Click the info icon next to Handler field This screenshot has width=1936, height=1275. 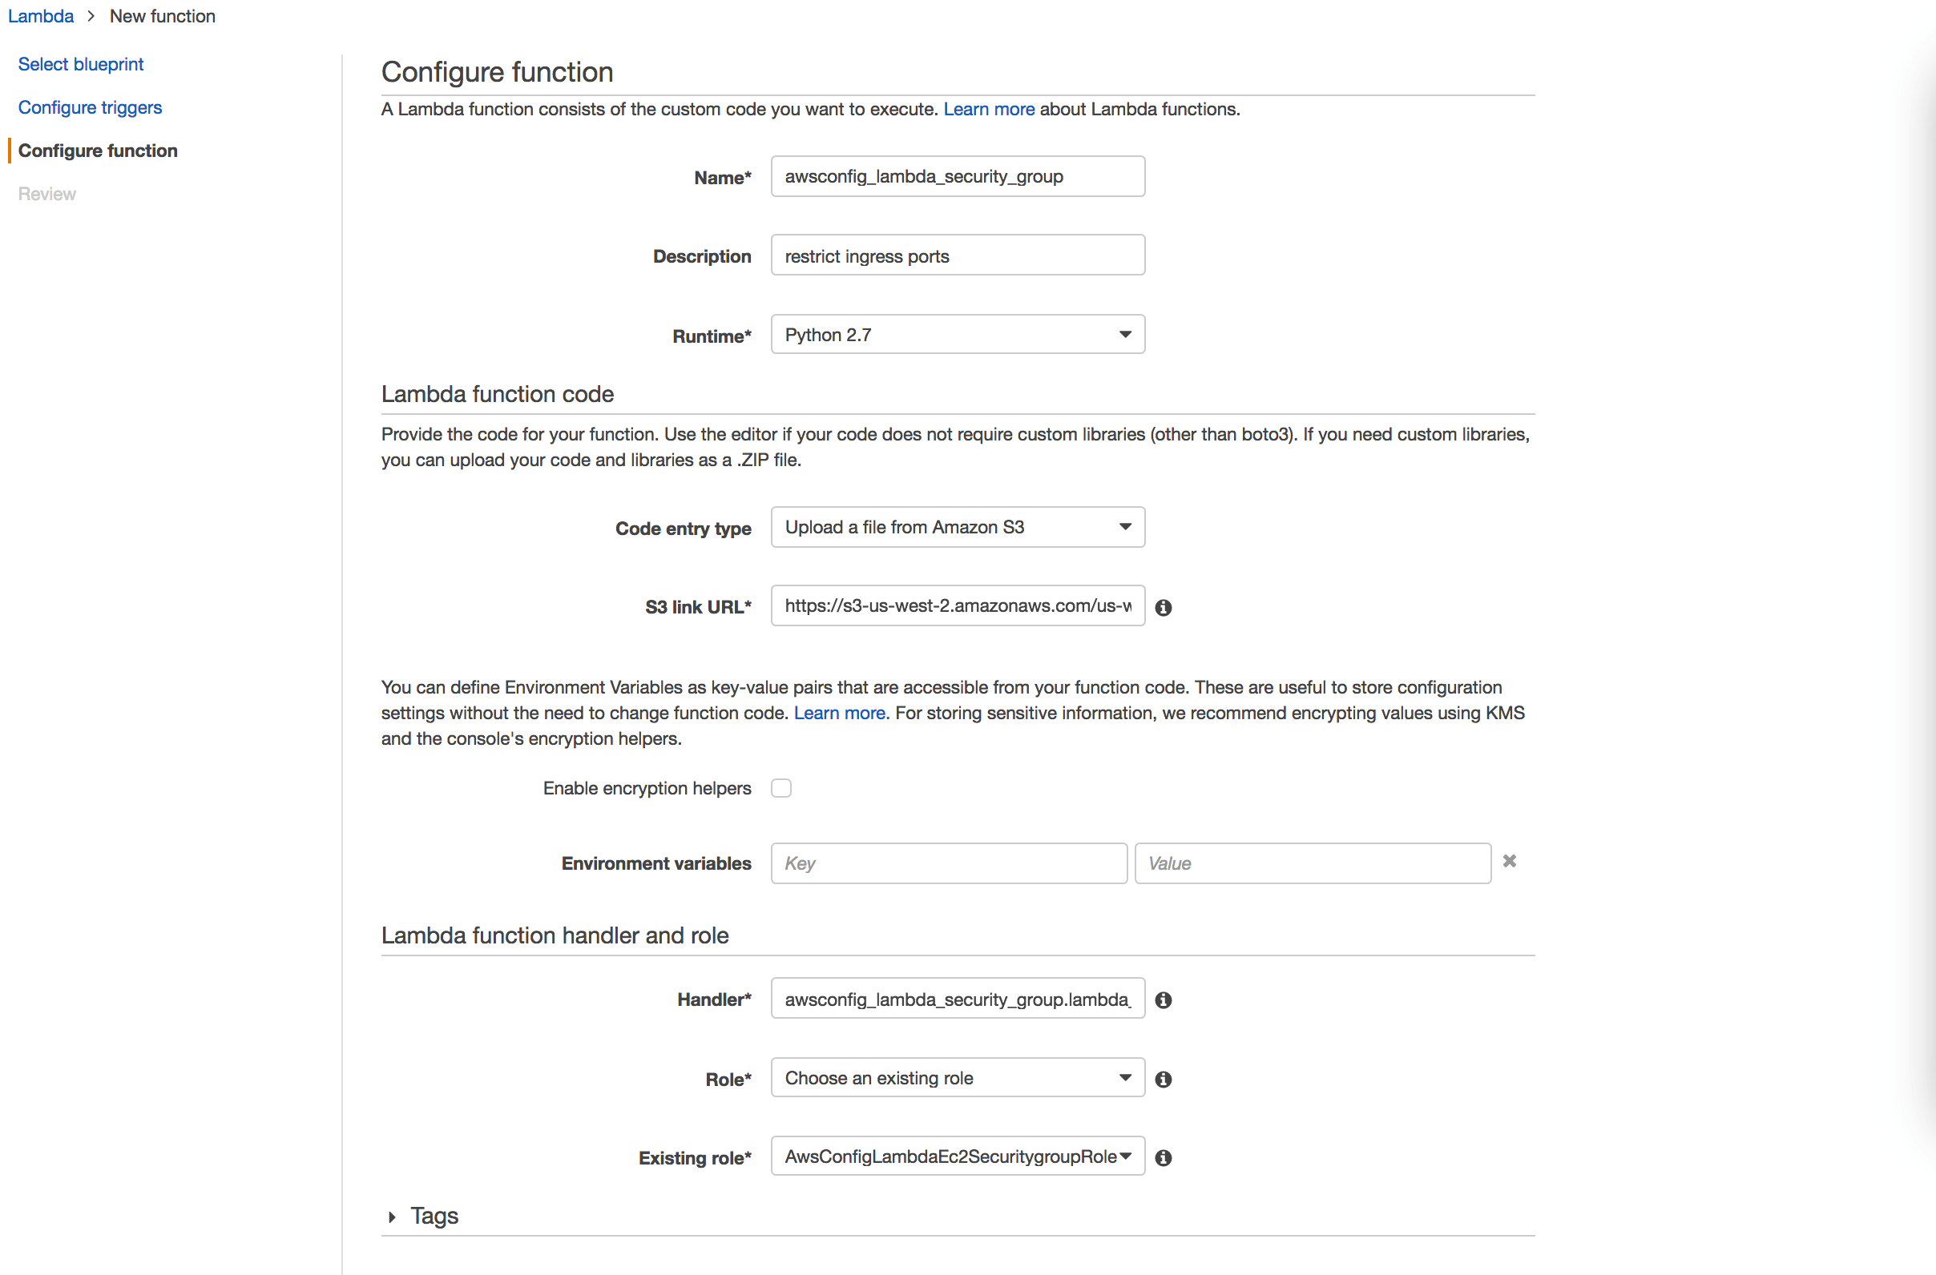click(1164, 1000)
